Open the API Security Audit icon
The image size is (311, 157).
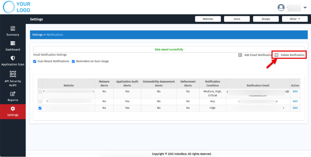coord(13,74)
